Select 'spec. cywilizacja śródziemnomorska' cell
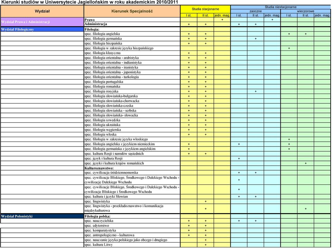 132,172
